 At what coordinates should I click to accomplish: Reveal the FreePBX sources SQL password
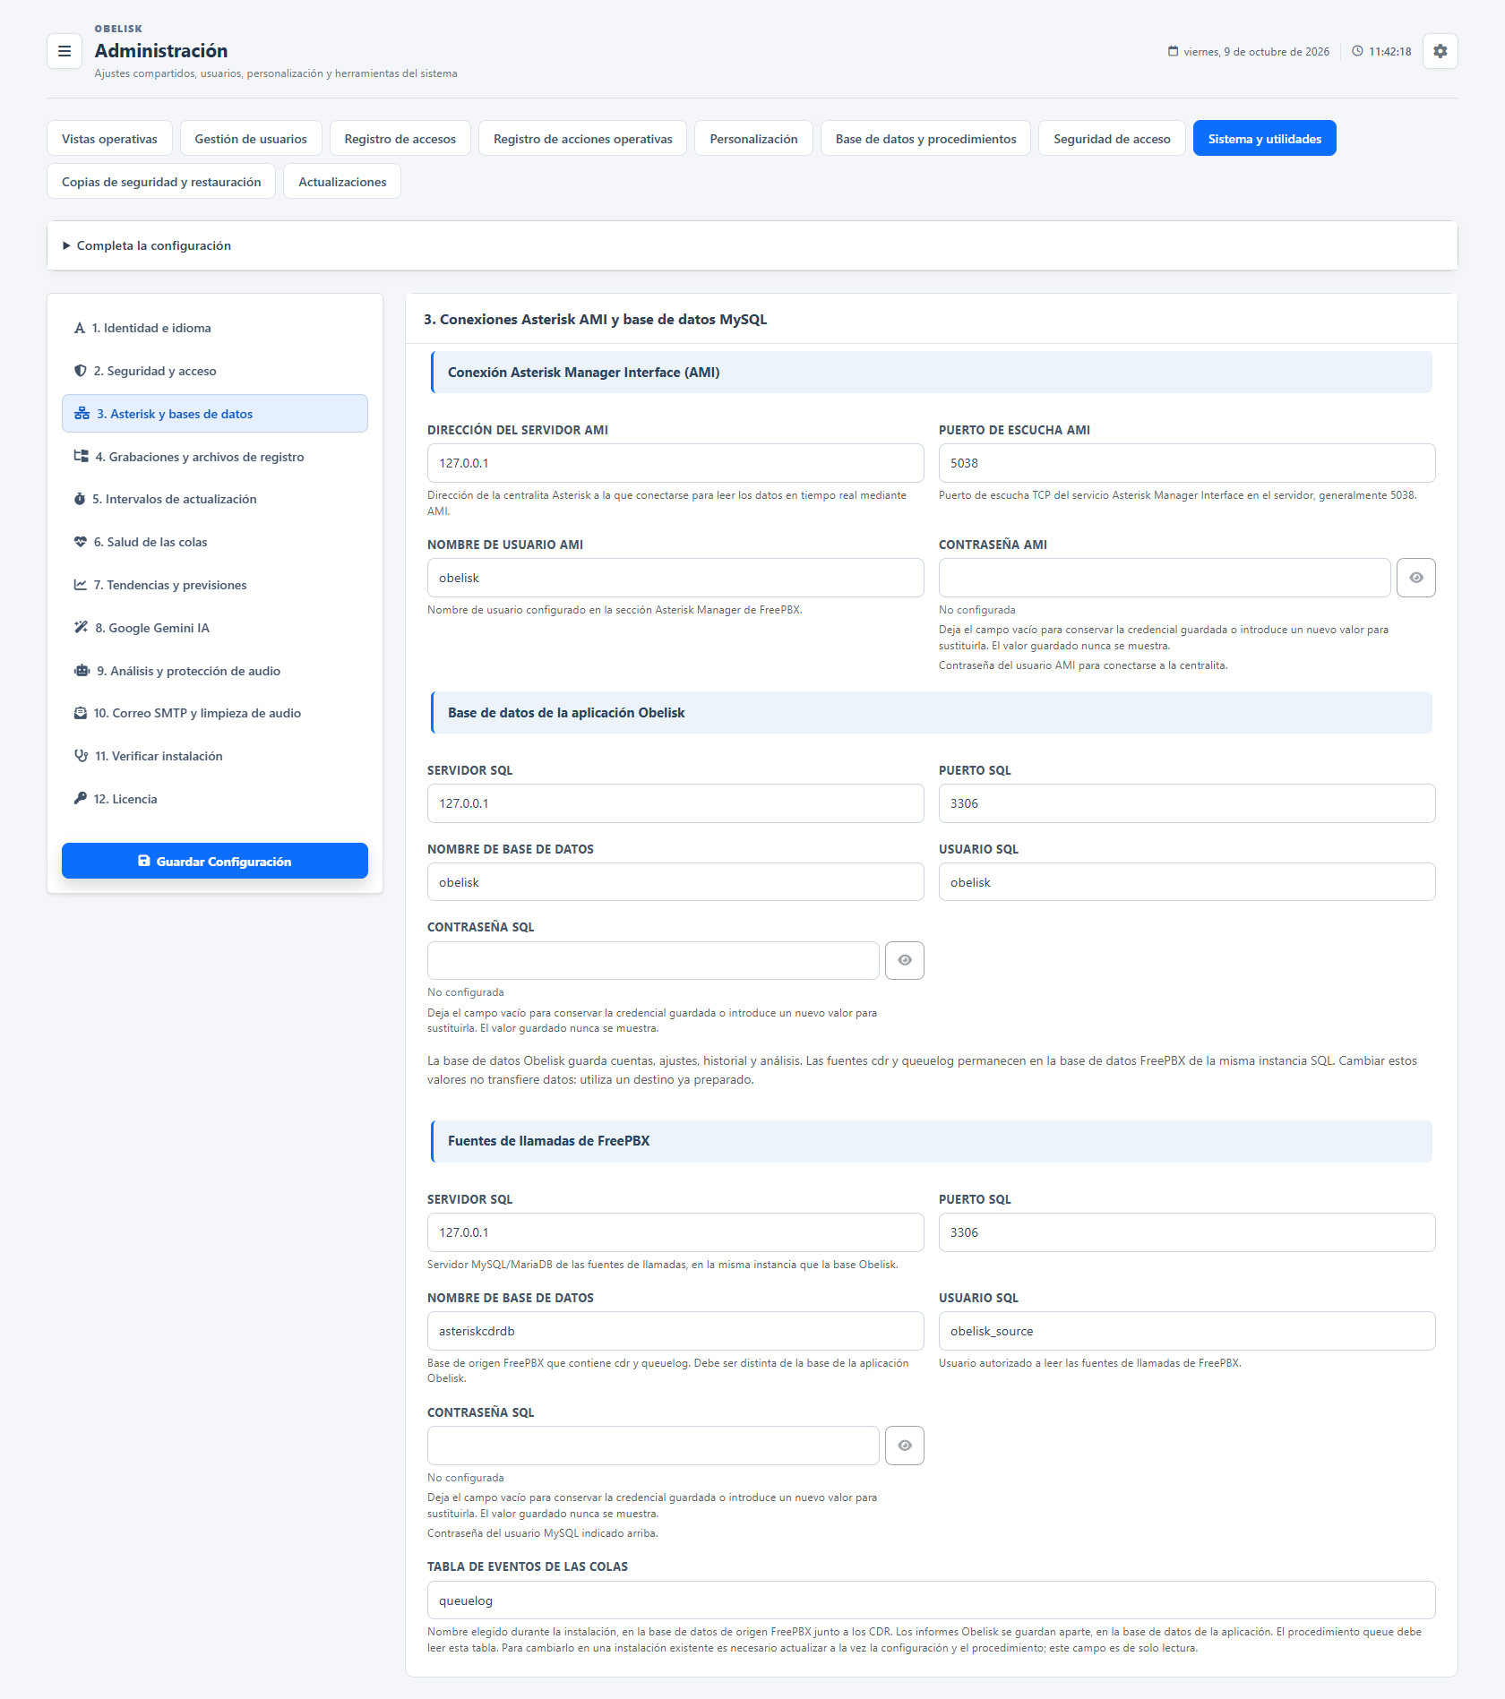(905, 1446)
